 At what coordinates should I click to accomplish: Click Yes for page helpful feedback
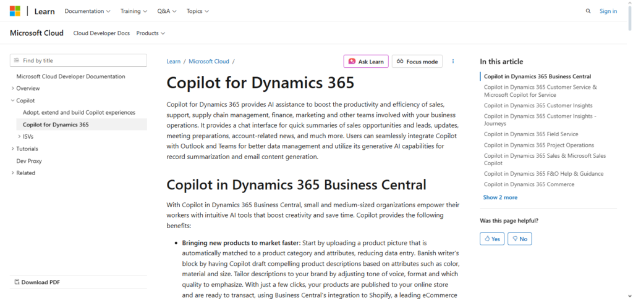pyautogui.click(x=492, y=239)
